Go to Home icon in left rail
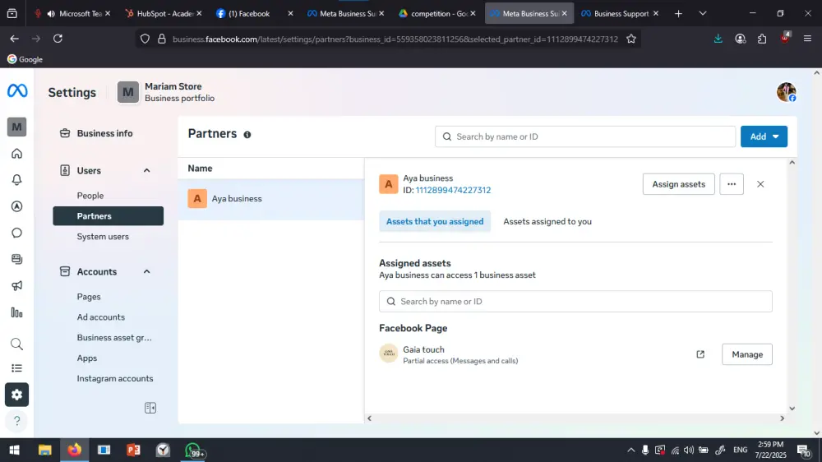Screen dimensions: 822x462 (16, 154)
